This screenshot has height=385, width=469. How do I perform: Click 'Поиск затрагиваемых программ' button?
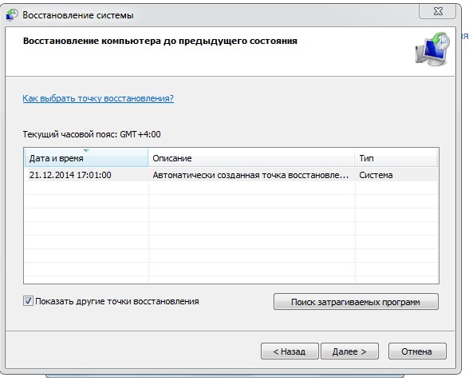[356, 302]
